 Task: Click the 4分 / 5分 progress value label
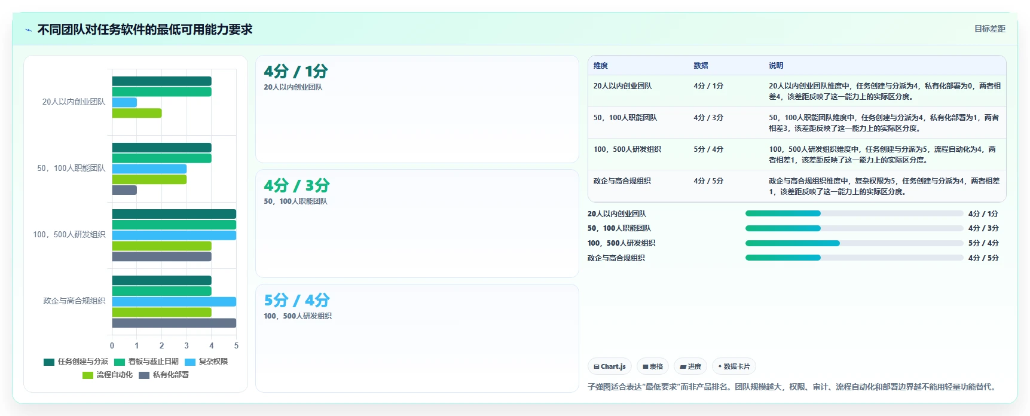[x=983, y=258]
